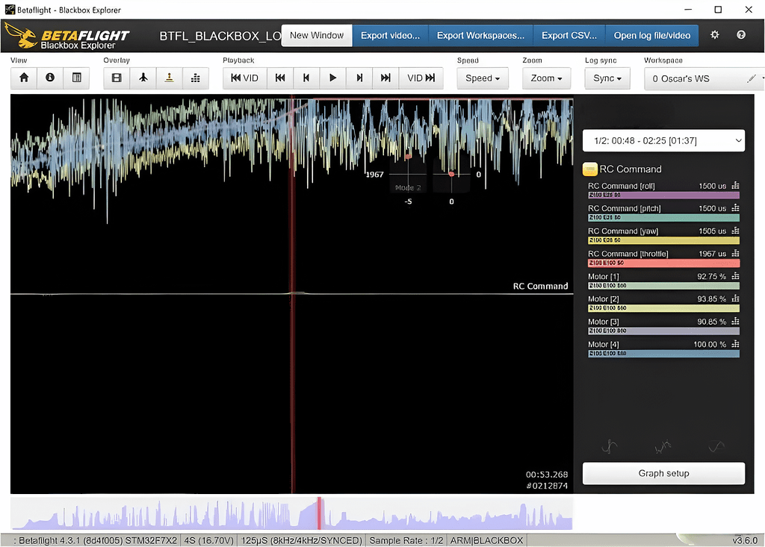The height and width of the screenshot is (547, 765).
Task: Select the Motor [1] legend label
Action: click(x=603, y=276)
